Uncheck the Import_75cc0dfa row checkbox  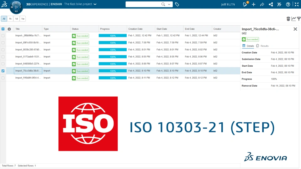click(3, 71)
